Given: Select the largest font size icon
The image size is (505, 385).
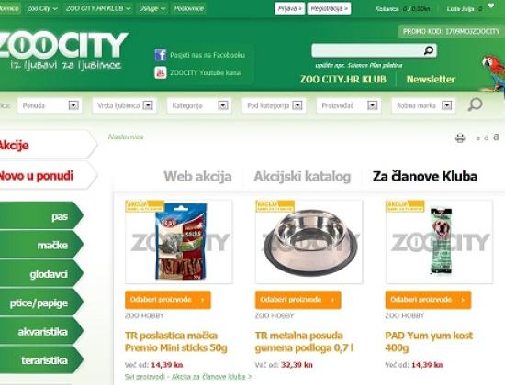Looking at the screenshot, I should 497,137.
